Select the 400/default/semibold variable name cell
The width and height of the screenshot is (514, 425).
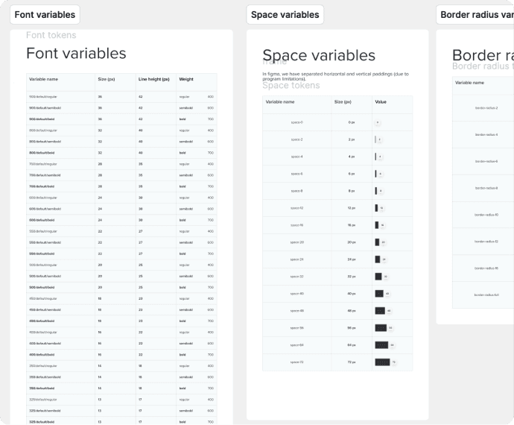[x=43, y=342]
